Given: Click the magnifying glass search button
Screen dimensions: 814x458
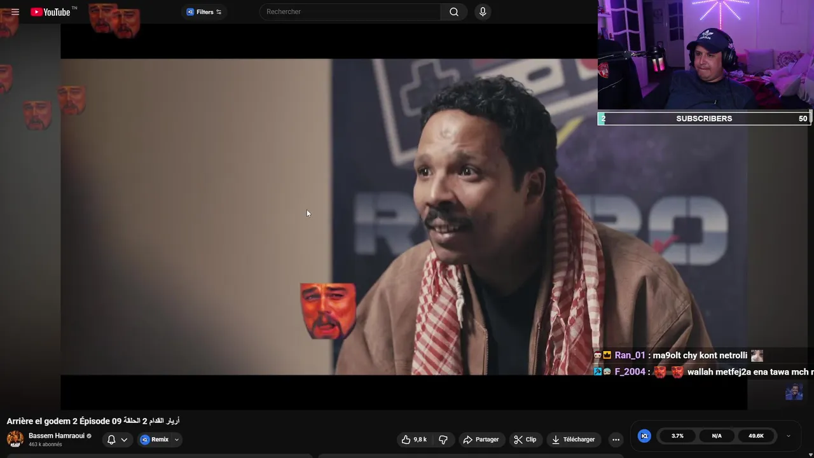Looking at the screenshot, I should (x=454, y=11).
